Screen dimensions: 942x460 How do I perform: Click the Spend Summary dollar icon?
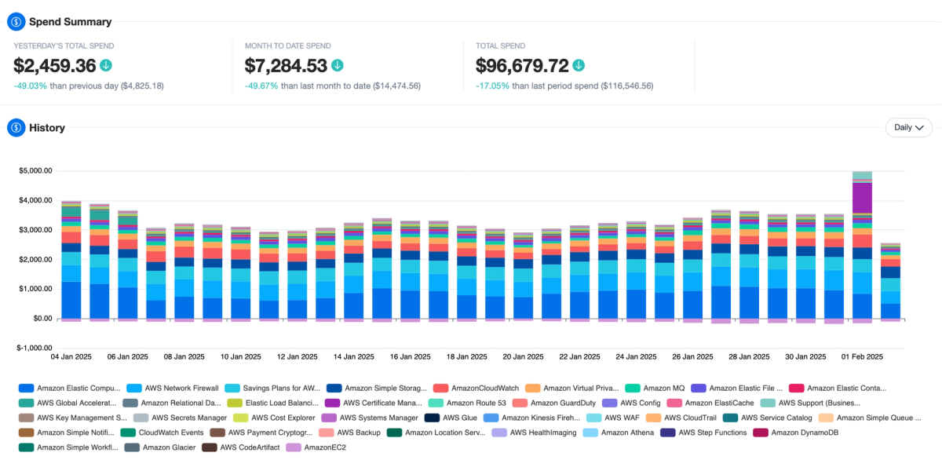coord(16,22)
